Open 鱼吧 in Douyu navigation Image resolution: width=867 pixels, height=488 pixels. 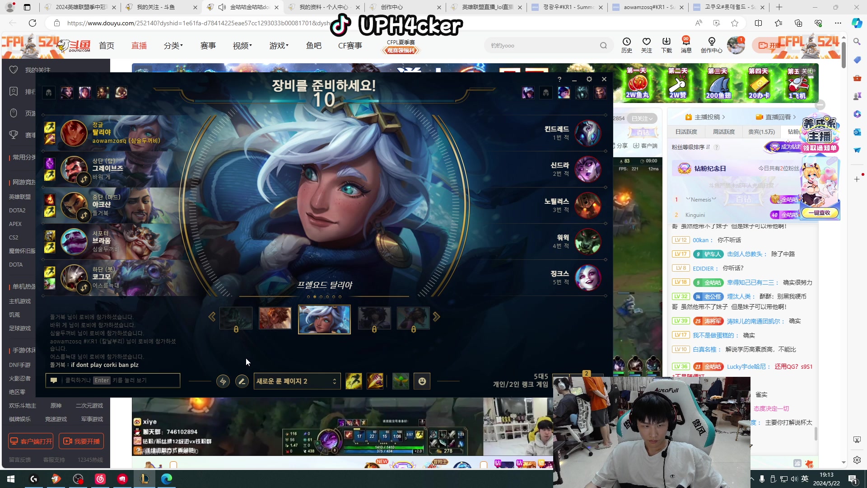coord(314,46)
